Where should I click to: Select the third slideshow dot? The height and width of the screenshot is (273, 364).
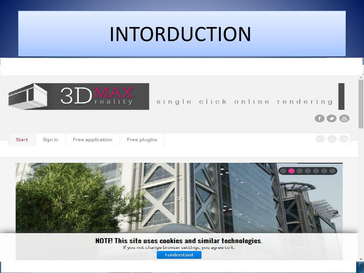[x=300, y=171]
